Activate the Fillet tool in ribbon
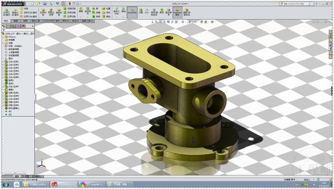The width and height of the screenshot is (334, 189). 81,10
